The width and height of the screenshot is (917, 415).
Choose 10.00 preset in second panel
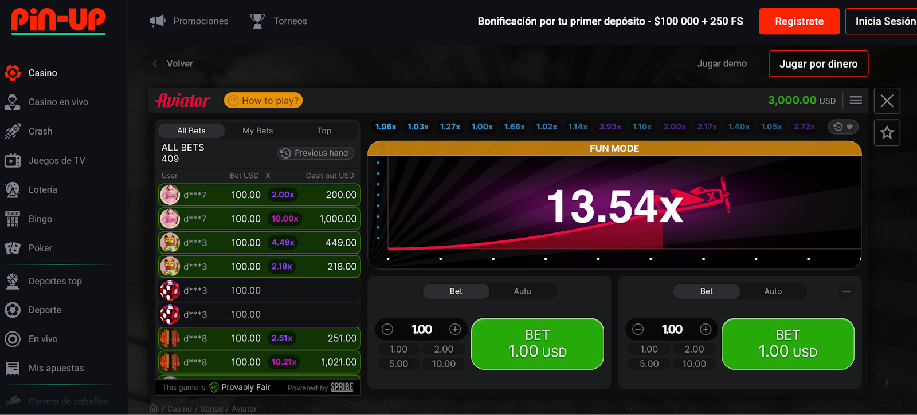click(x=694, y=363)
